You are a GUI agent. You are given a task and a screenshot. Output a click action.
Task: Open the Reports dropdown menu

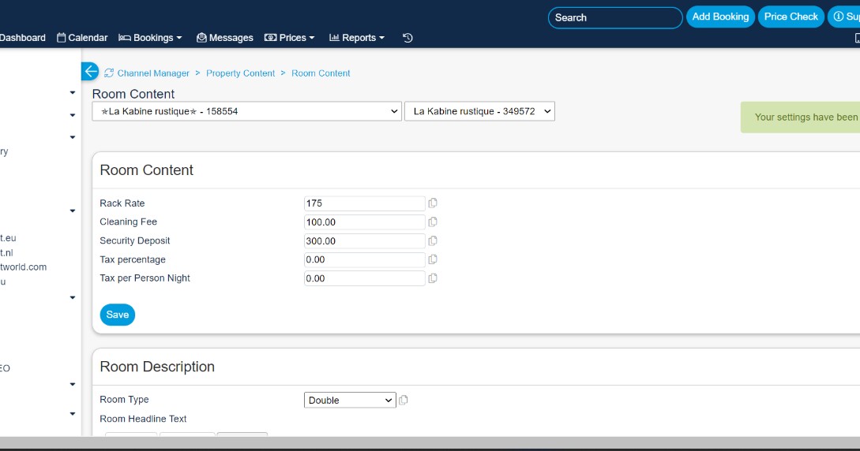point(356,38)
